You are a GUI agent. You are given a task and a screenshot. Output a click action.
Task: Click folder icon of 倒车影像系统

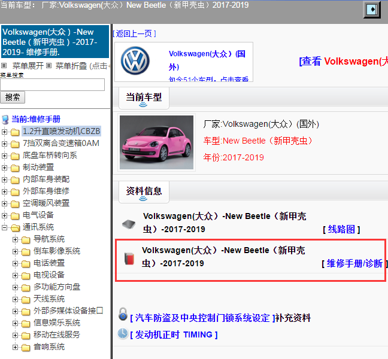[x=26, y=252]
